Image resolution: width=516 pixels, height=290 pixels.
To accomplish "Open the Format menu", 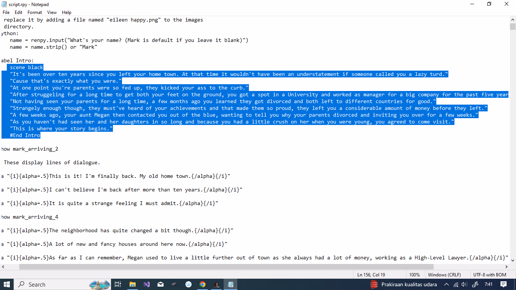I will click(x=35, y=12).
